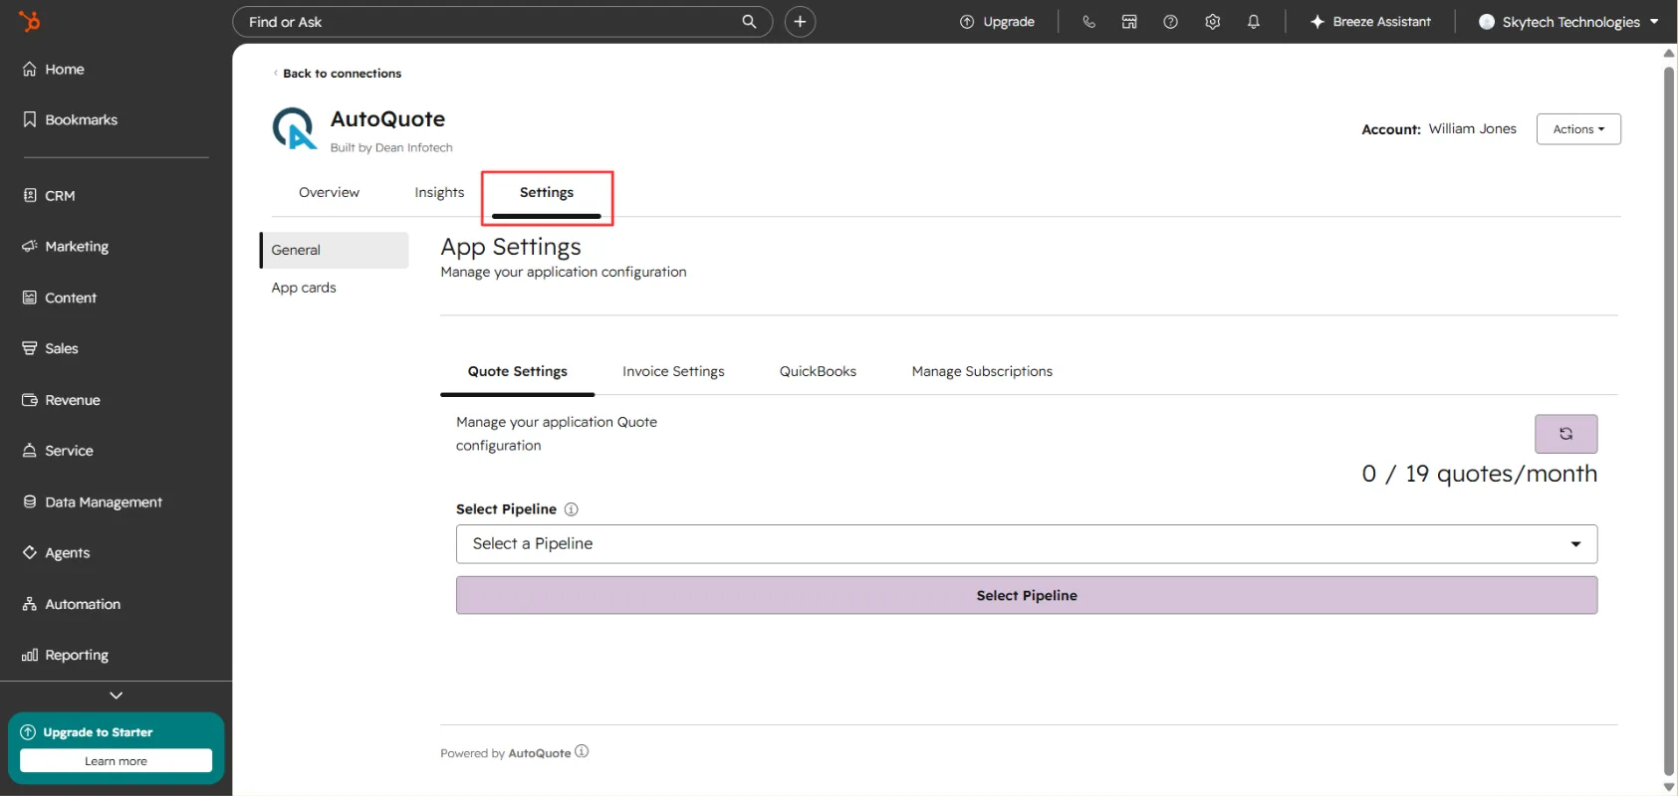Open the notifications bell icon

coord(1254,22)
